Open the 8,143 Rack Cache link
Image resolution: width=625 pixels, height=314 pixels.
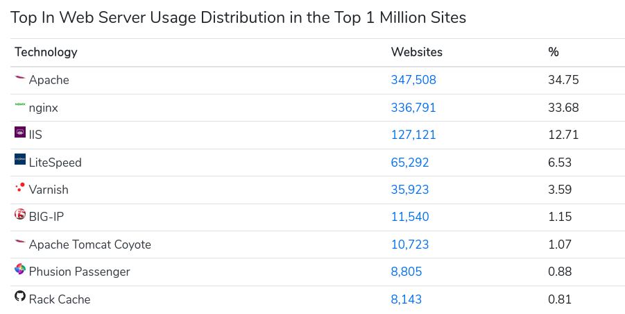[x=406, y=299]
